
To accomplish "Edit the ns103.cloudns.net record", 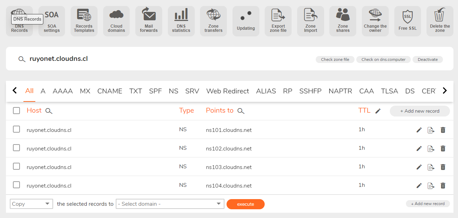I will tap(419, 167).
